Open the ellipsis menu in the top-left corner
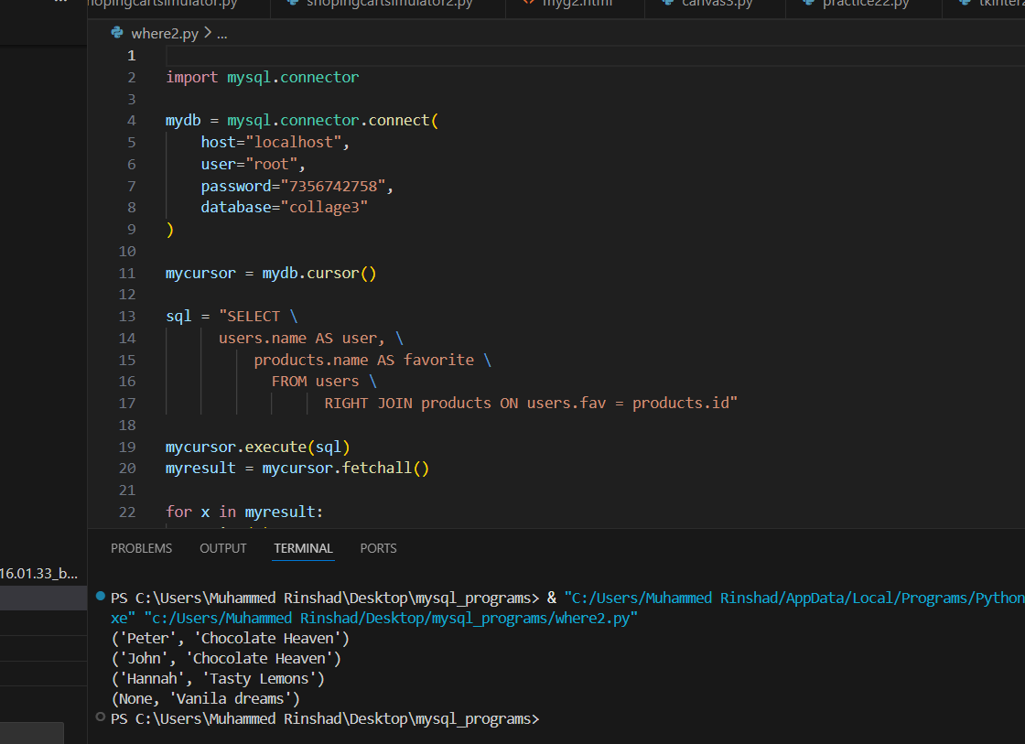 click(60, 4)
